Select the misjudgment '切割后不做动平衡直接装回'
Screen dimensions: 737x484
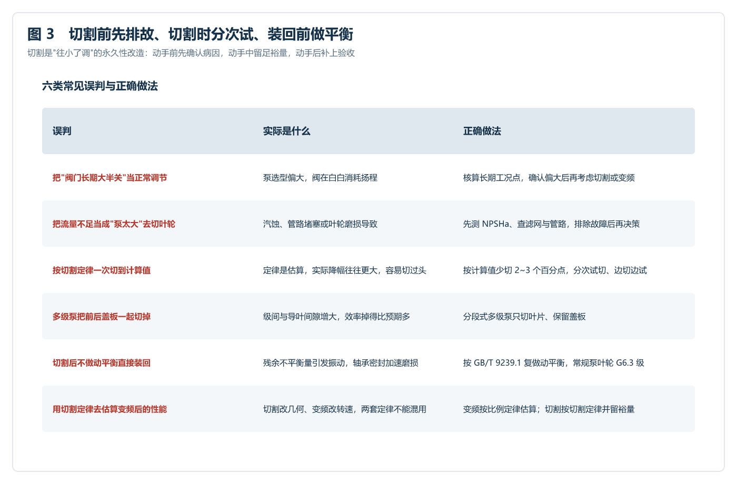(x=102, y=363)
